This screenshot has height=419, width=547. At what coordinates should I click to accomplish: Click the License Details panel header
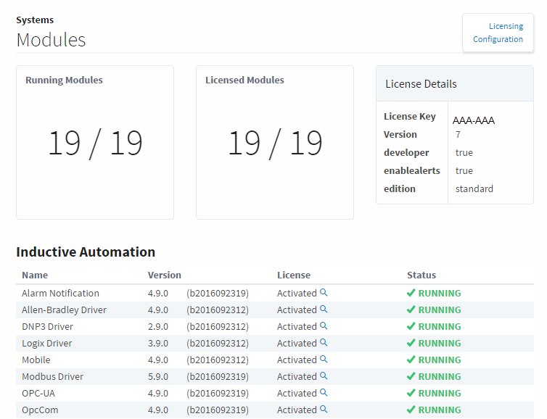tap(421, 84)
